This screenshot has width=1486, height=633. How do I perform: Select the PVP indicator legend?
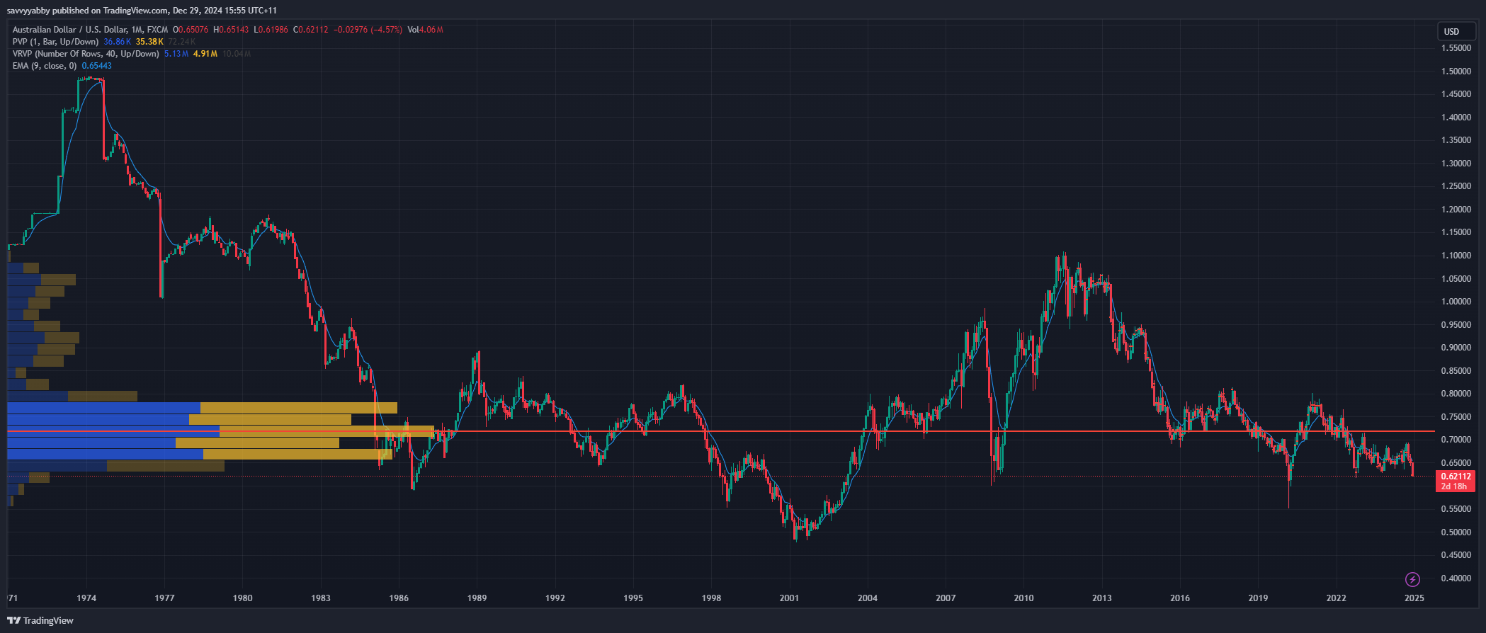click(x=55, y=42)
